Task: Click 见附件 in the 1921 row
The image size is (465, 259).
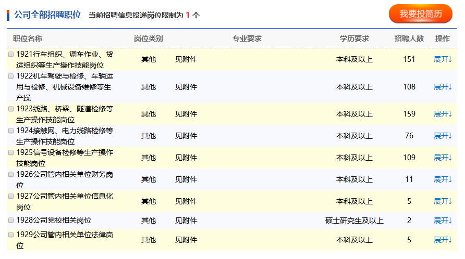Action: pos(186,59)
